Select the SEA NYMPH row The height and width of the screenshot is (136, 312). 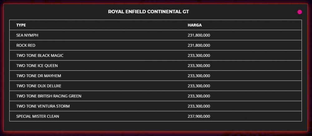(x=155, y=35)
